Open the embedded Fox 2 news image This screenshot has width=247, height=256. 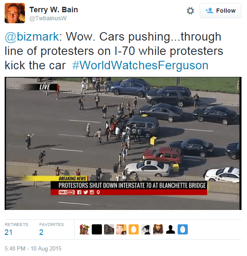123,144
